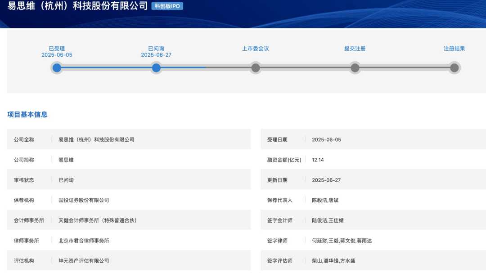Click the progress bar between 已问询 and 上市委会议
The image size is (486, 273).
point(206,68)
